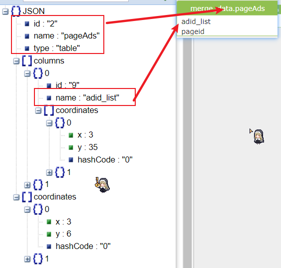The width and height of the screenshot is (281, 268).
Task: Click the vertical gray scrollbar track
Action: 188,152
